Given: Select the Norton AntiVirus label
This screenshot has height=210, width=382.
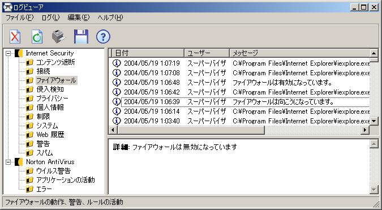Looking at the screenshot, I should [x=50, y=162].
